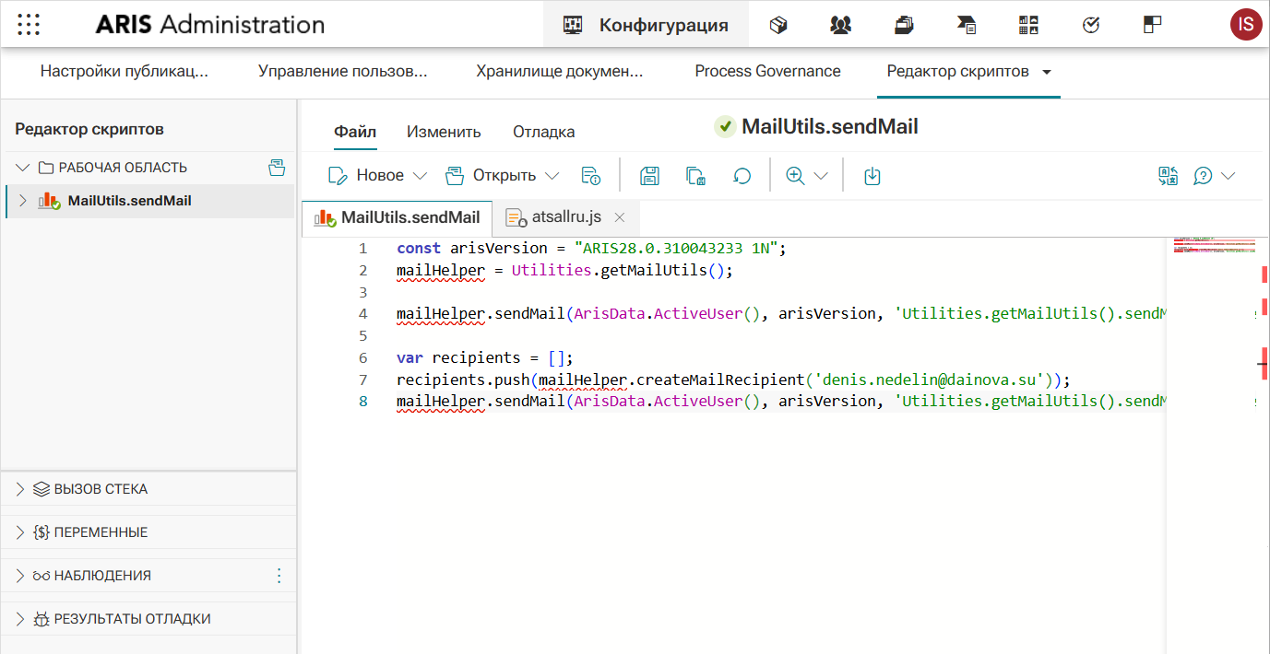1270x654 pixels.
Task: Collapse the РАБОЧАЯ ОБЛАСТЬ section
Action: 23,168
